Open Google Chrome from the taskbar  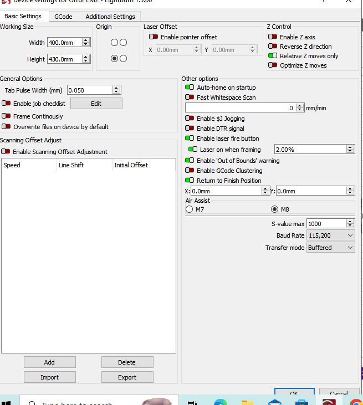click(x=355, y=402)
